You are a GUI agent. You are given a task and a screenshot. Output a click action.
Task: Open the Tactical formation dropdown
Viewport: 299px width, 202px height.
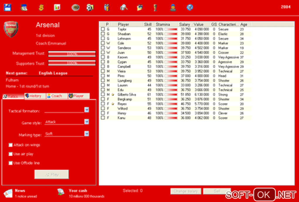click(86, 110)
